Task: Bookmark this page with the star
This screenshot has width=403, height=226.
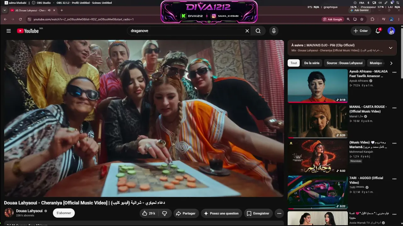Action: [x=362, y=19]
